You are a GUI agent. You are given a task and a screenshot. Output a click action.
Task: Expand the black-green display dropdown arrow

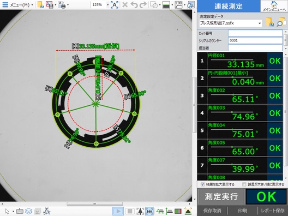coord(172,5)
